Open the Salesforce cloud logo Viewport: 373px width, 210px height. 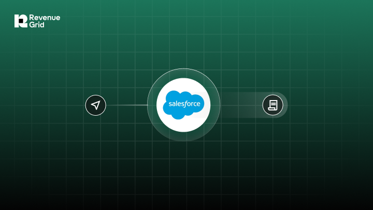tap(183, 105)
